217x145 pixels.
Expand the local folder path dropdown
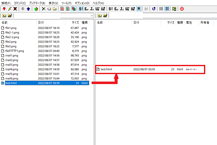[x=92, y=16]
